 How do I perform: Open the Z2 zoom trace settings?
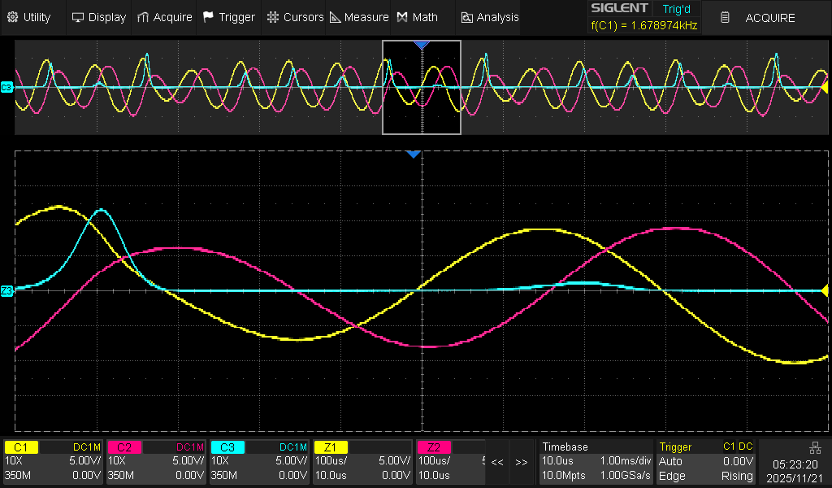tap(450, 461)
